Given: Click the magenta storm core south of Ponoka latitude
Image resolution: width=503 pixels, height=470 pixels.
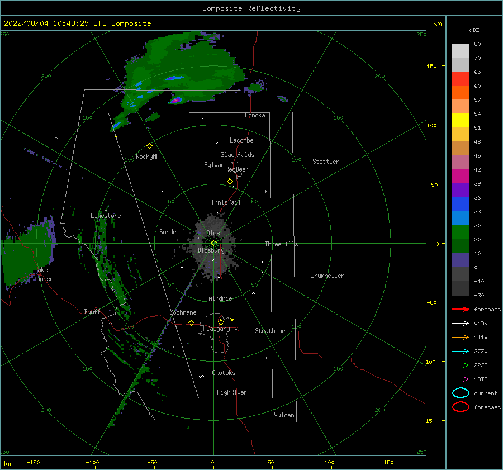Looking at the screenshot, I should (175, 101).
